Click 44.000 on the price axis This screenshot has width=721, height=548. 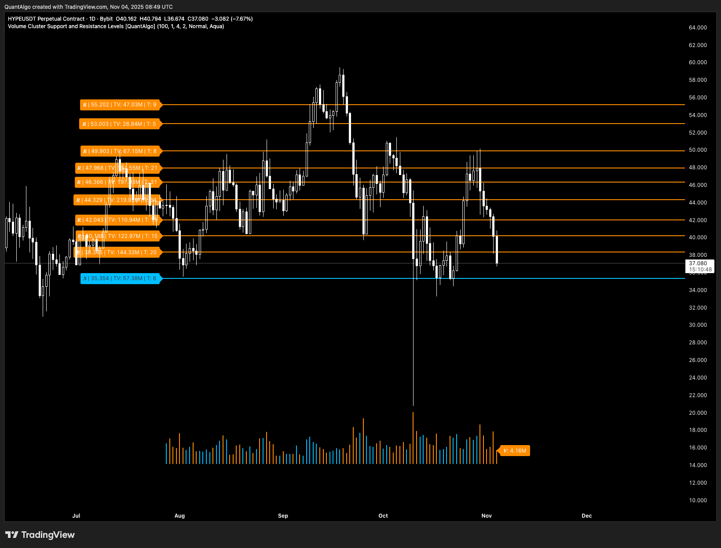(x=698, y=203)
